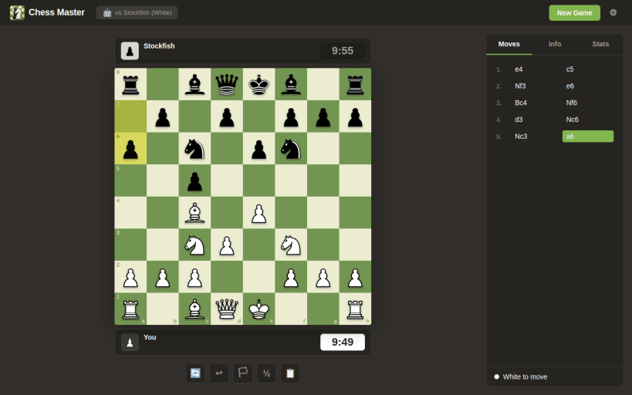Click your 9:49 clock display
Viewport: 632px width, 395px height.
[343, 343]
